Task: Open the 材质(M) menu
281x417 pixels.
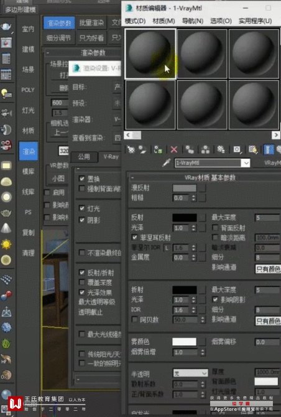Action: click(164, 21)
